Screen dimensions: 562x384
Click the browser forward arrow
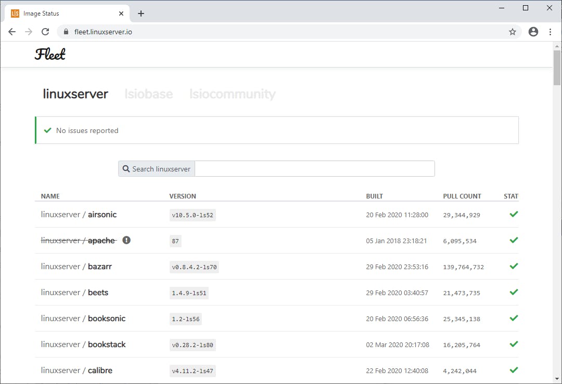point(29,32)
